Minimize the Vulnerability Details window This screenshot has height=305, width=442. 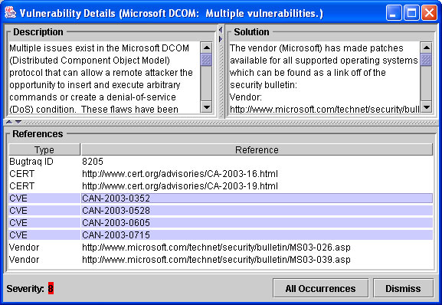394,13
